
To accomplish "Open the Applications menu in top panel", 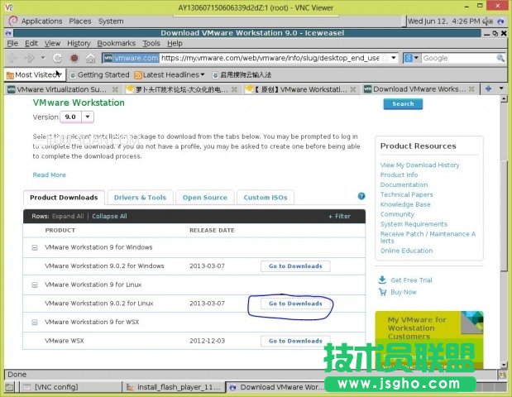I will click(42, 22).
